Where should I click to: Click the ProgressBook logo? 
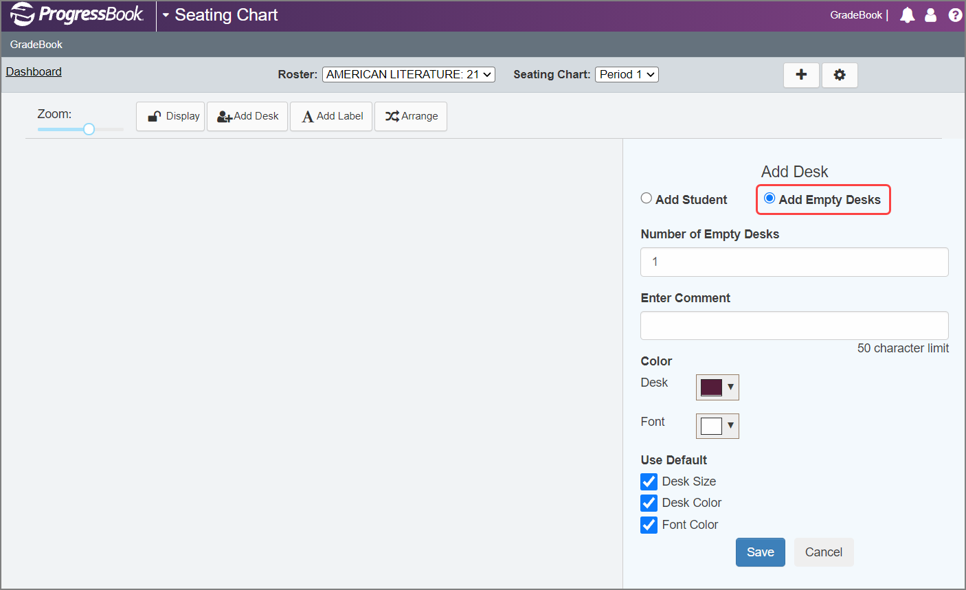tap(77, 14)
